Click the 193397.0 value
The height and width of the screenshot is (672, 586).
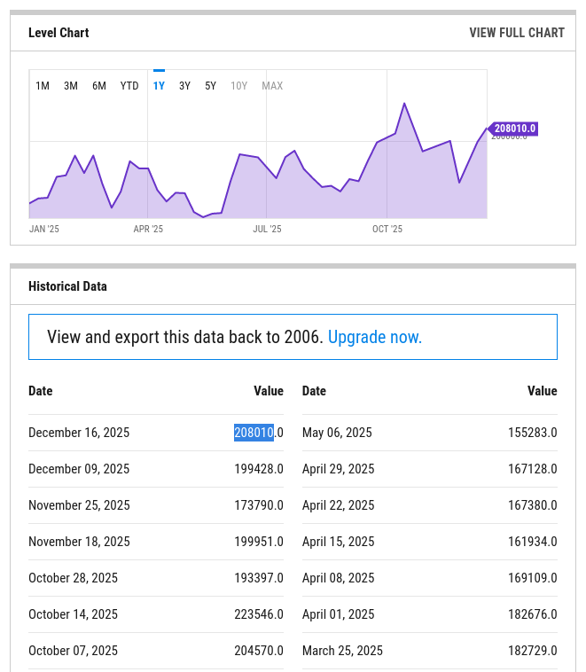(259, 578)
